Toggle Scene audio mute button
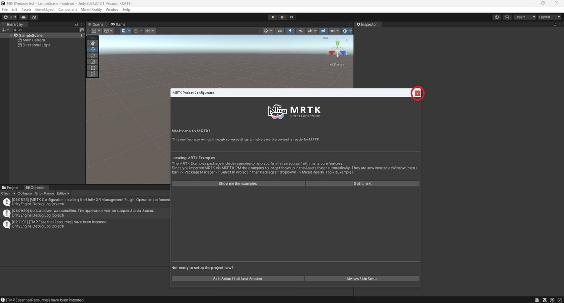The height and width of the screenshot is (303, 564). [x=301, y=31]
